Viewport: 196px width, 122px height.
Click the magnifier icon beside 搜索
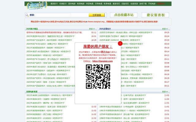tap(27, 15)
